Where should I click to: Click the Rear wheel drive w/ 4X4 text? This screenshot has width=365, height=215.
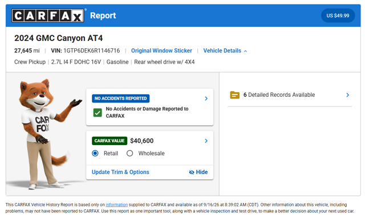click(164, 62)
